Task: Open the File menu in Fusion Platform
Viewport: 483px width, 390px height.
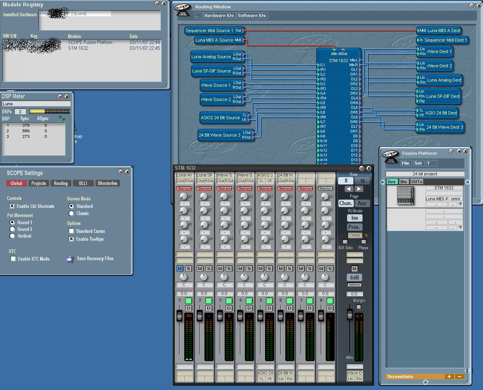Action: click(x=406, y=163)
